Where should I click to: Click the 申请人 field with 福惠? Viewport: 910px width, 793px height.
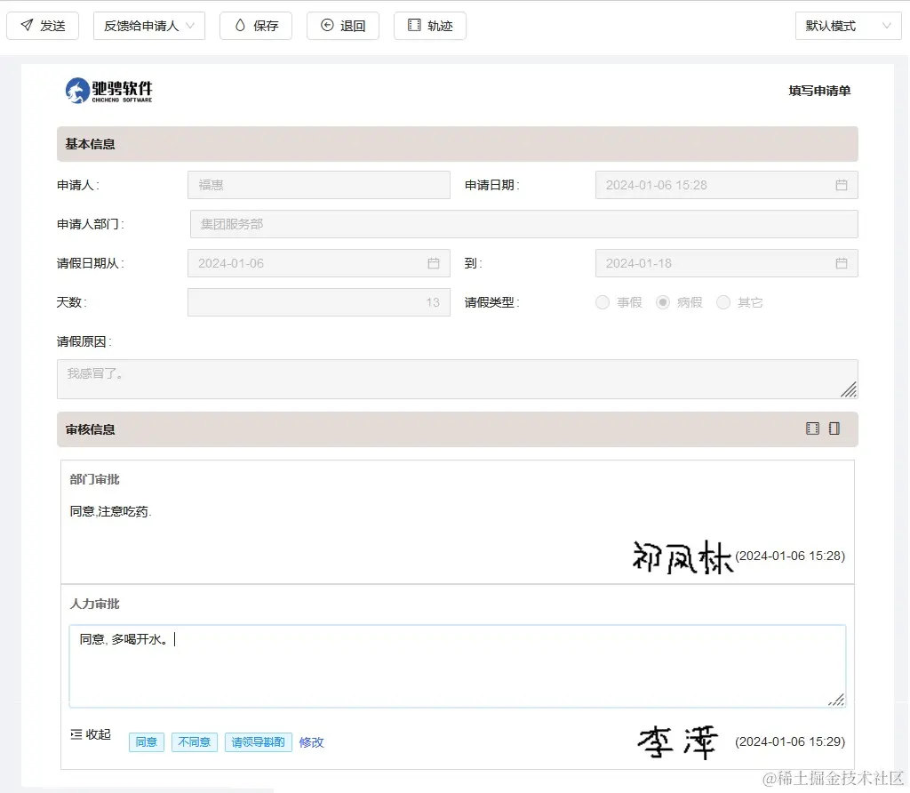click(x=319, y=185)
